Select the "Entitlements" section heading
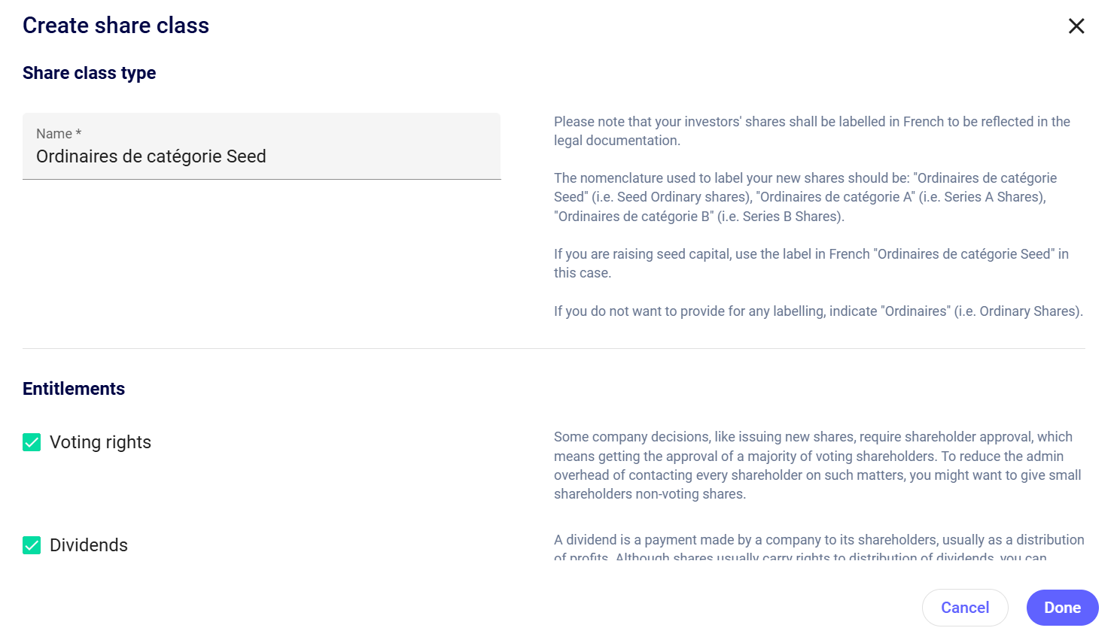 (x=74, y=389)
